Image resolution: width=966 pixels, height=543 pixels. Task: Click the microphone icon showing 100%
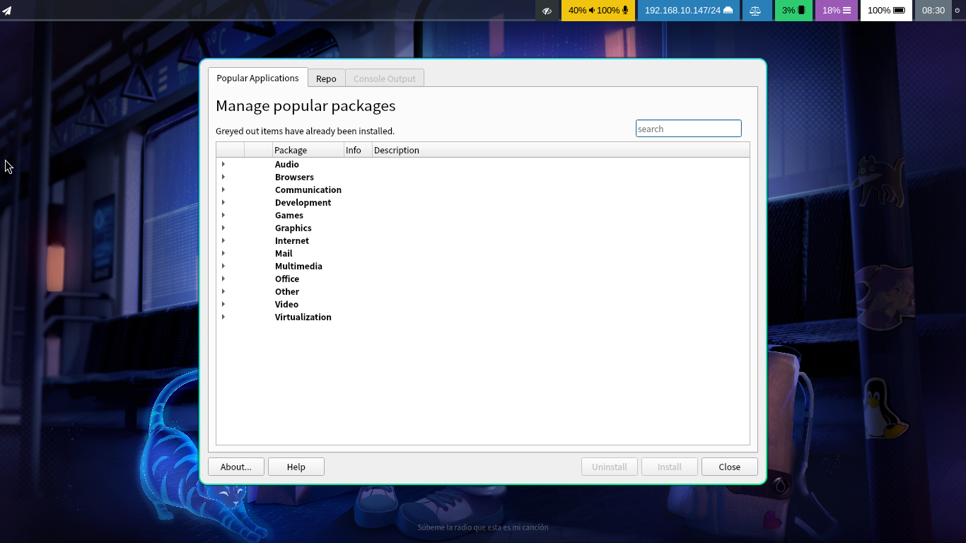pyautogui.click(x=625, y=11)
